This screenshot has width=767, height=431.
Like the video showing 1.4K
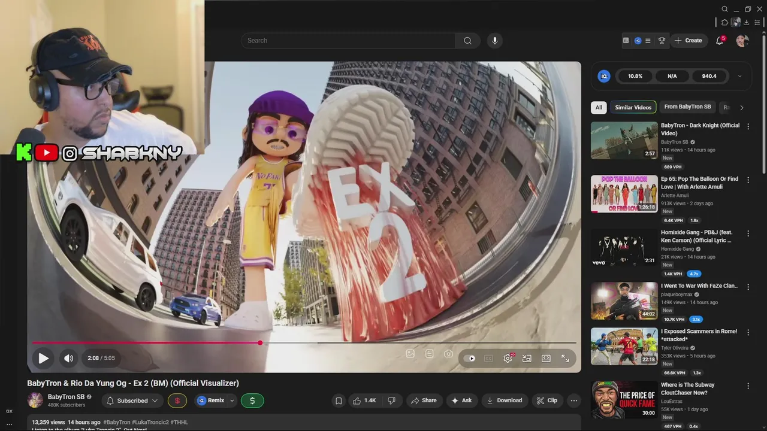364,400
